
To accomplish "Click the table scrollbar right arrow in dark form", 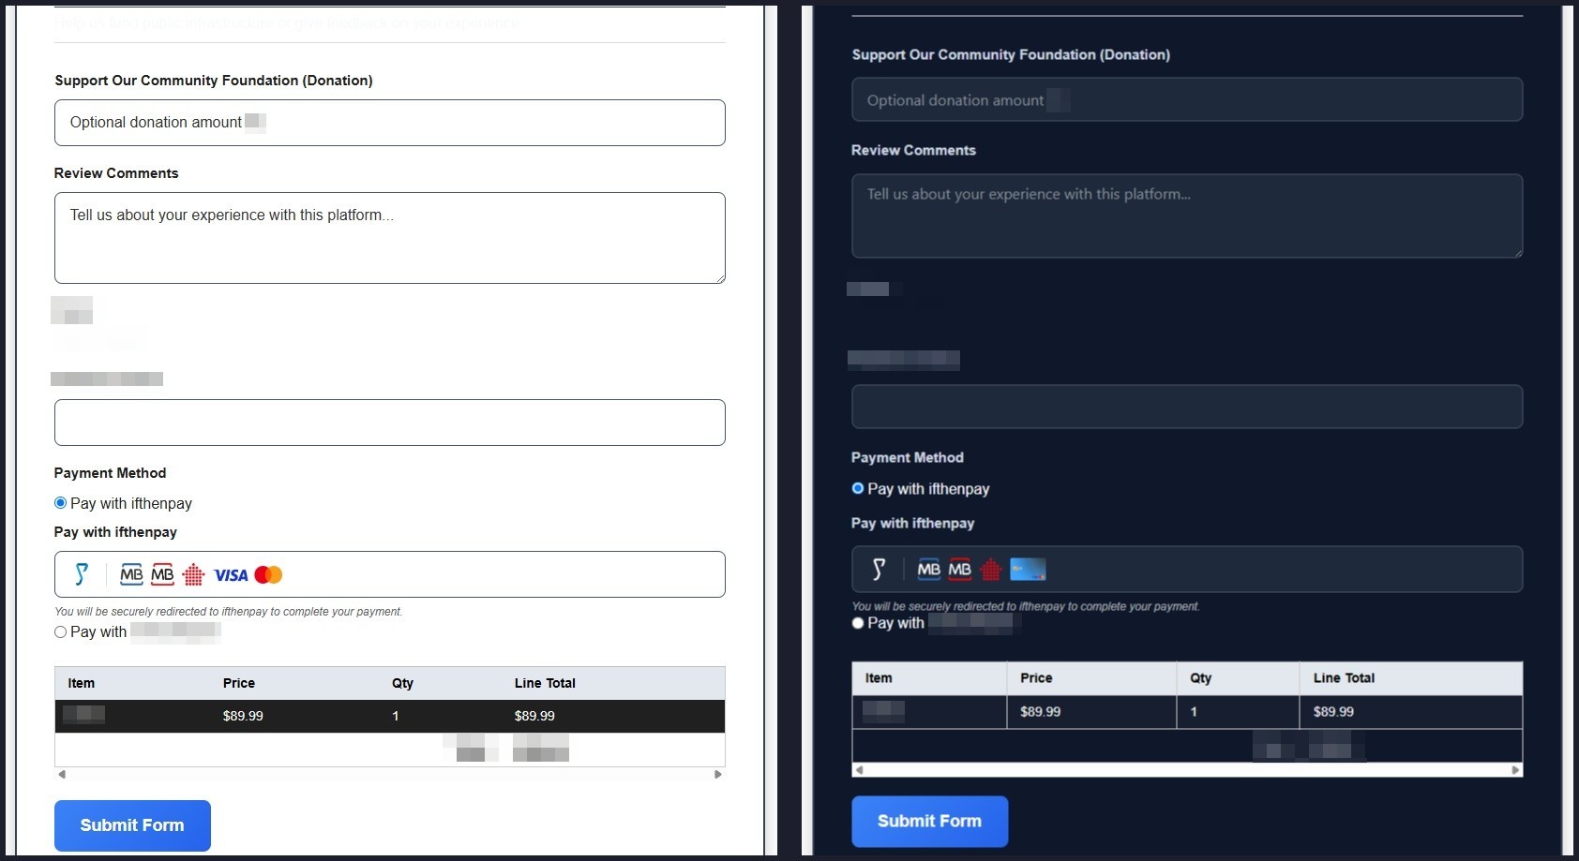I will click(1515, 770).
